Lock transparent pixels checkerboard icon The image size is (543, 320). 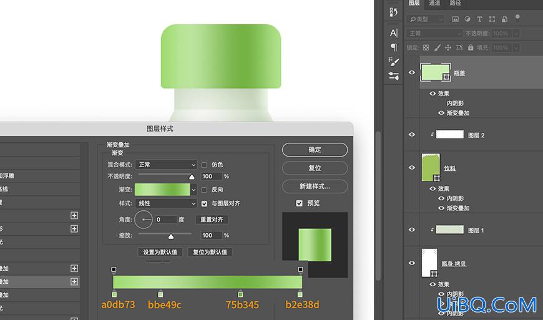pos(426,47)
